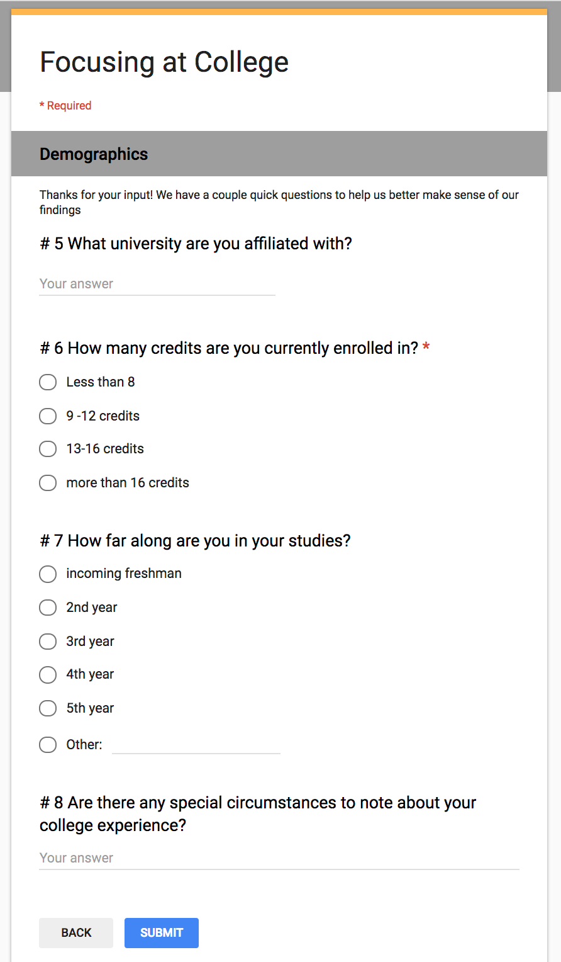Choose the '9 -12 credits' radio button
This screenshot has width=561, height=962.
[48, 416]
